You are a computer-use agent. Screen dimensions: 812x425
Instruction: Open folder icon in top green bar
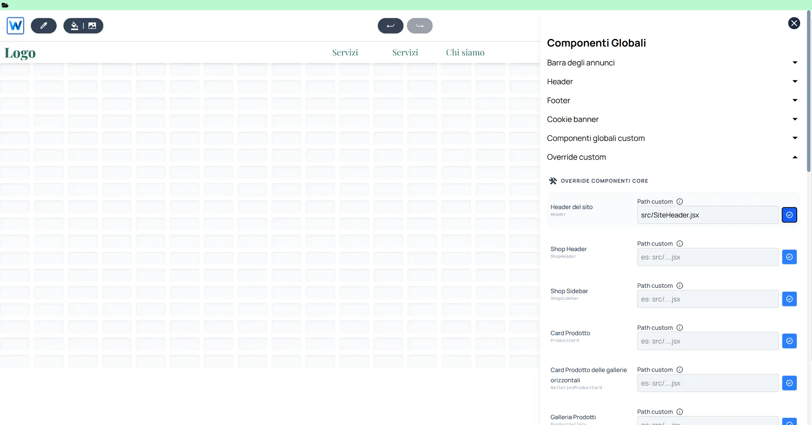pyautogui.click(x=5, y=5)
